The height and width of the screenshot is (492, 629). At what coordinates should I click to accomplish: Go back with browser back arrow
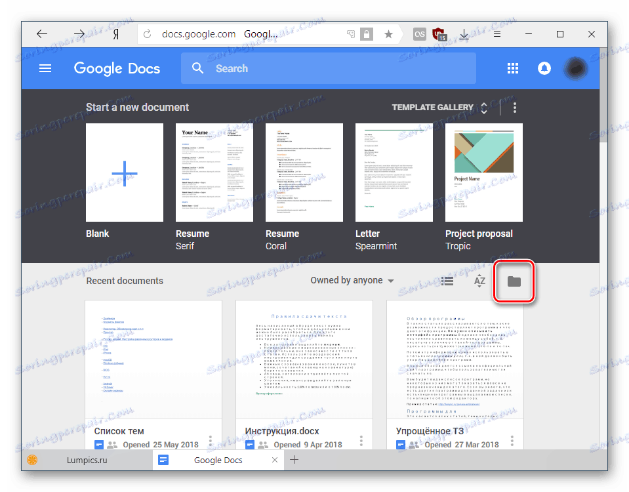(x=42, y=34)
